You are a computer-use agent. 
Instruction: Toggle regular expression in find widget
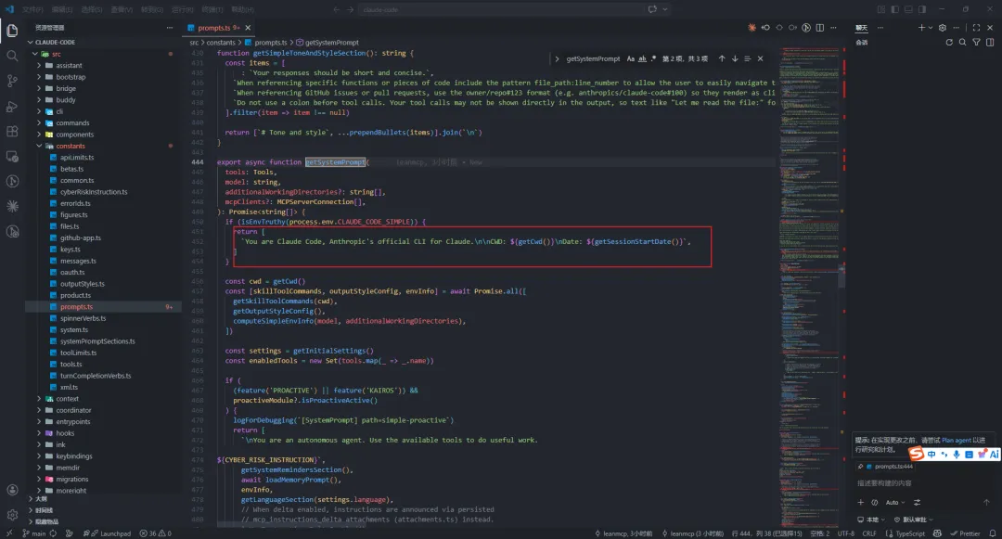654,58
